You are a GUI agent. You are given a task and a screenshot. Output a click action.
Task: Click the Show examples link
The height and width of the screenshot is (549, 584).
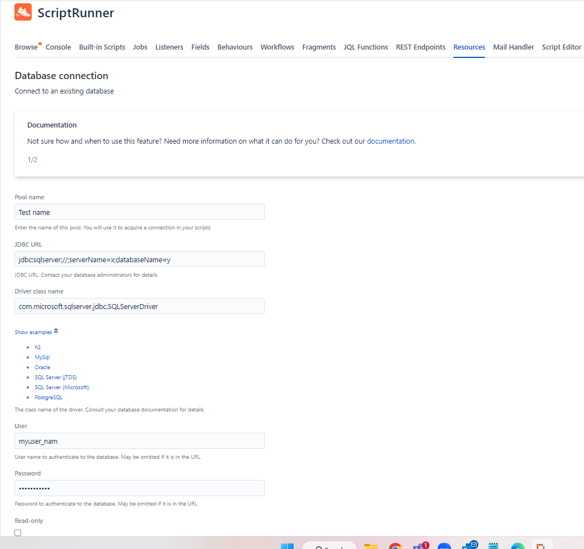(33, 332)
